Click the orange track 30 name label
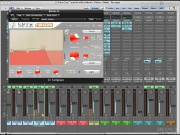 pos(171,123)
